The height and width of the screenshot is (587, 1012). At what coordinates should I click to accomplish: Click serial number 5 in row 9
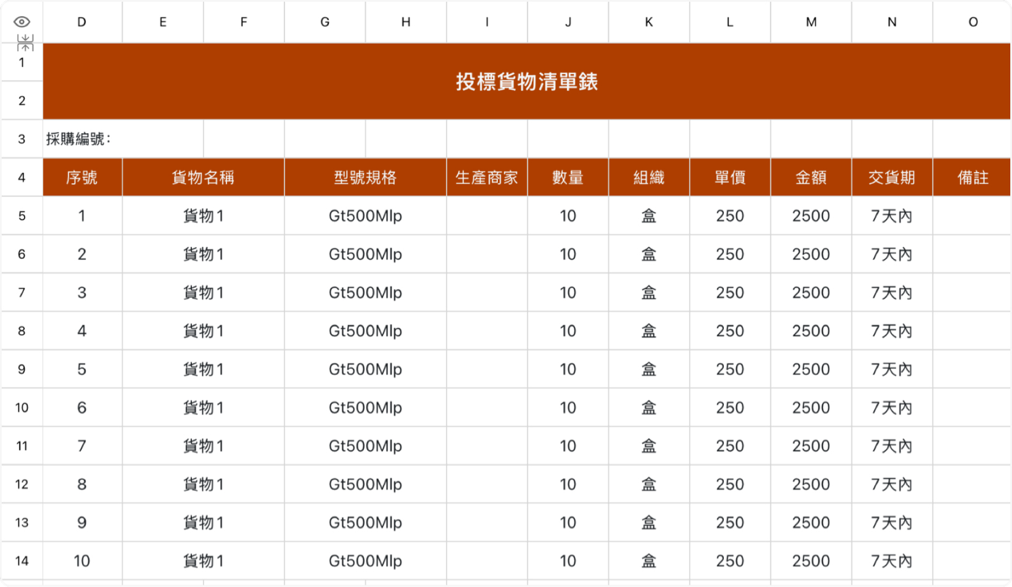[82, 369]
